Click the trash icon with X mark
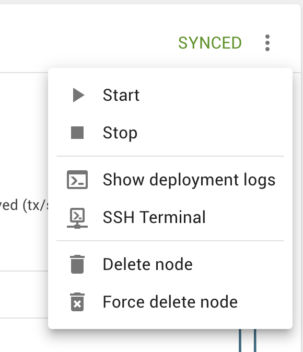 coord(77,302)
